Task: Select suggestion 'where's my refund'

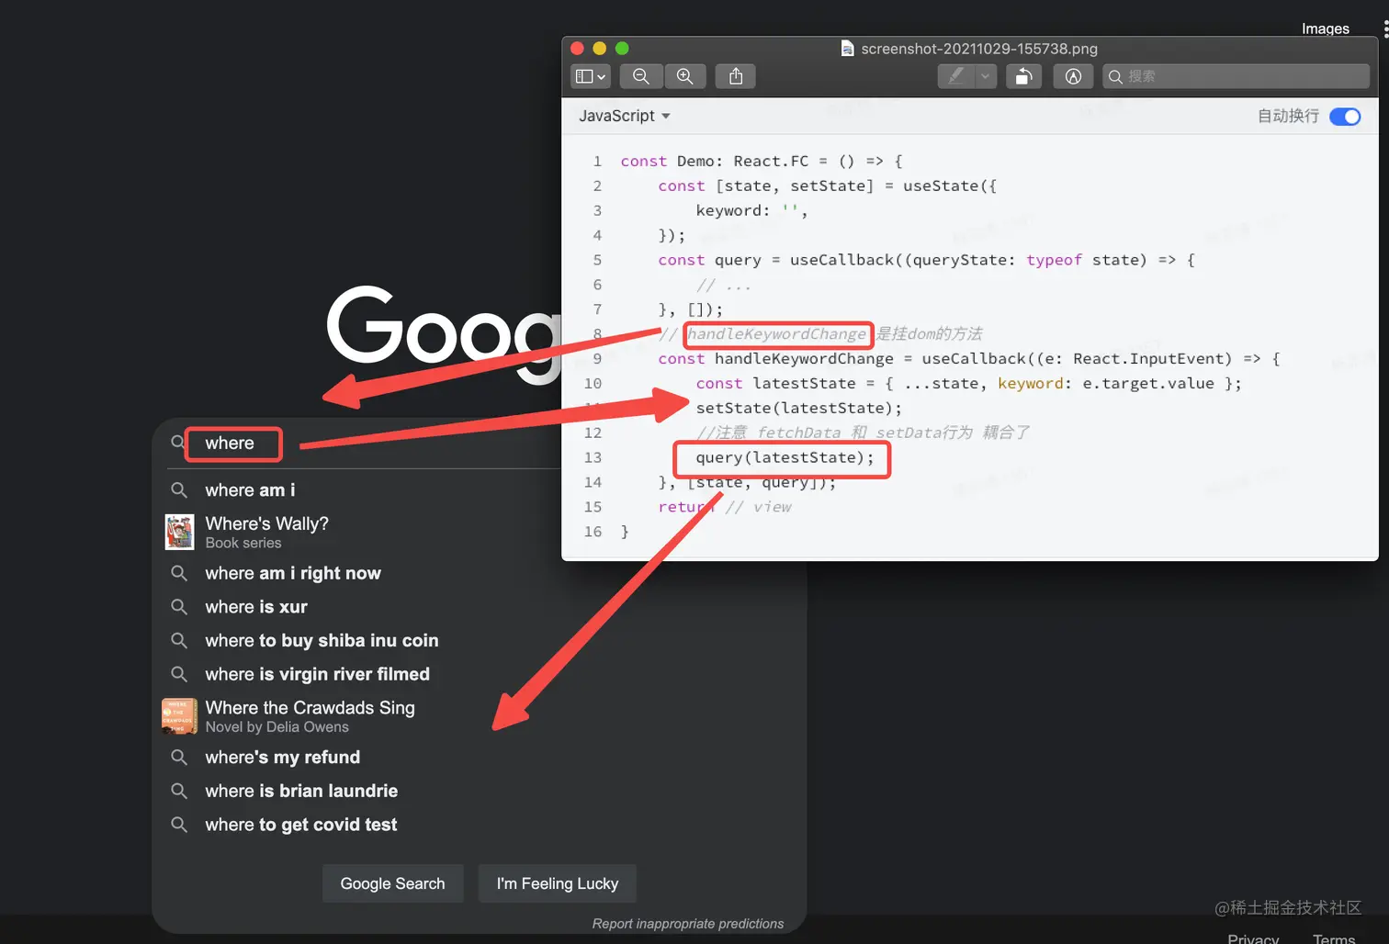Action: [x=282, y=758]
